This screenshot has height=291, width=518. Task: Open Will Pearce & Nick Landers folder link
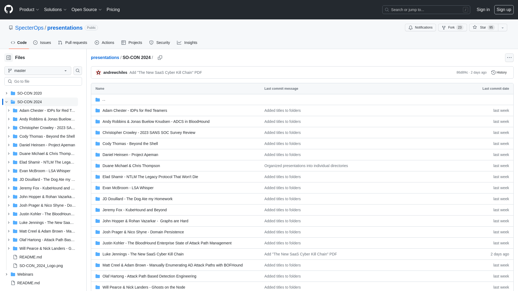[144, 287]
